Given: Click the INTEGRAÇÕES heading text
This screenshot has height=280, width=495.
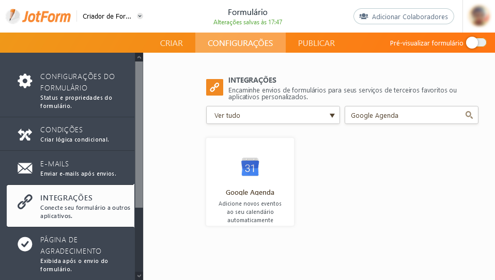Looking at the screenshot, I should coord(252,80).
